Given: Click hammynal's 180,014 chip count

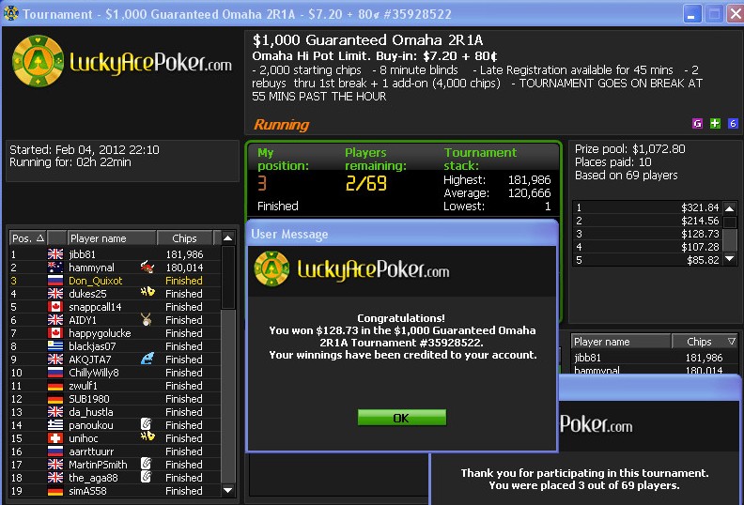Looking at the screenshot, I should pyautogui.click(x=184, y=268).
